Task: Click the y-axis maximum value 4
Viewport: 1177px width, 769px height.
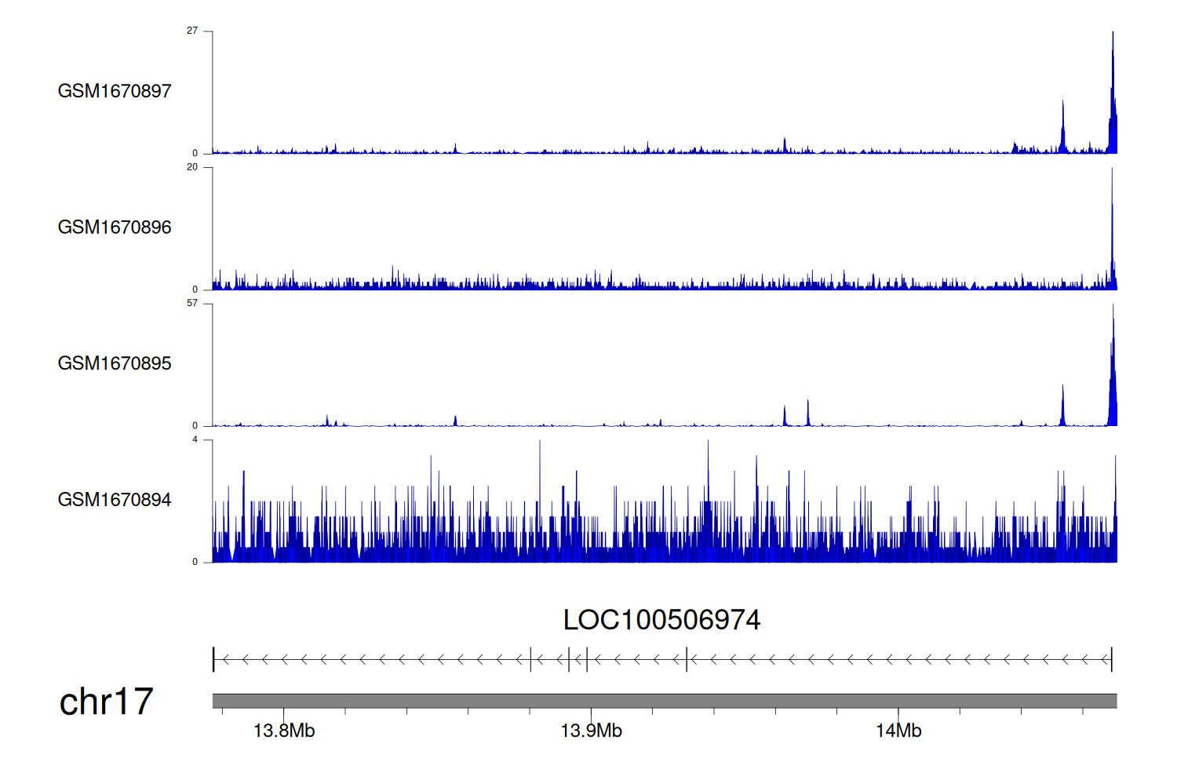Action: pos(195,439)
